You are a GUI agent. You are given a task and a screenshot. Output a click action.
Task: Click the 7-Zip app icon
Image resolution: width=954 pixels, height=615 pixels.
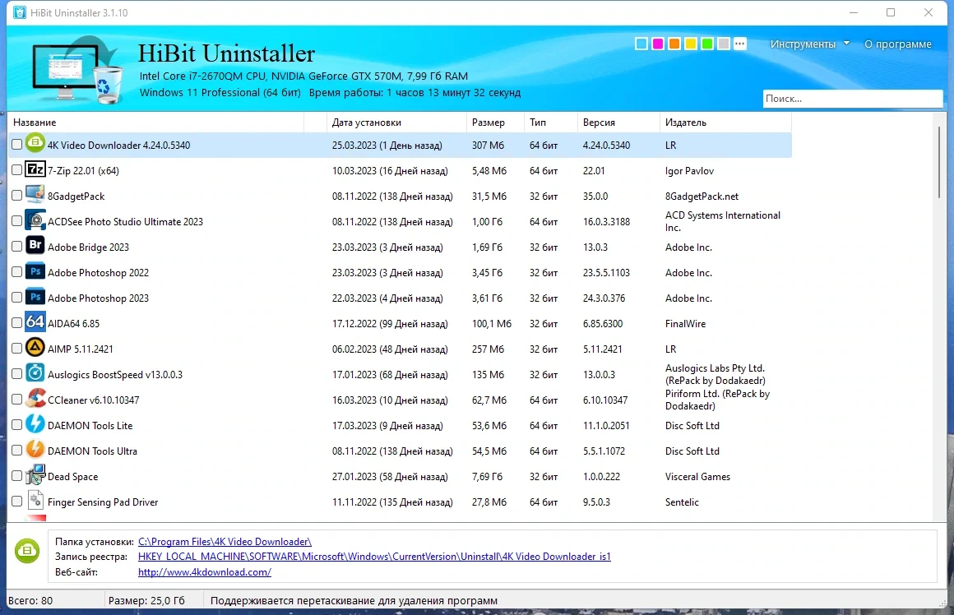tap(35, 169)
